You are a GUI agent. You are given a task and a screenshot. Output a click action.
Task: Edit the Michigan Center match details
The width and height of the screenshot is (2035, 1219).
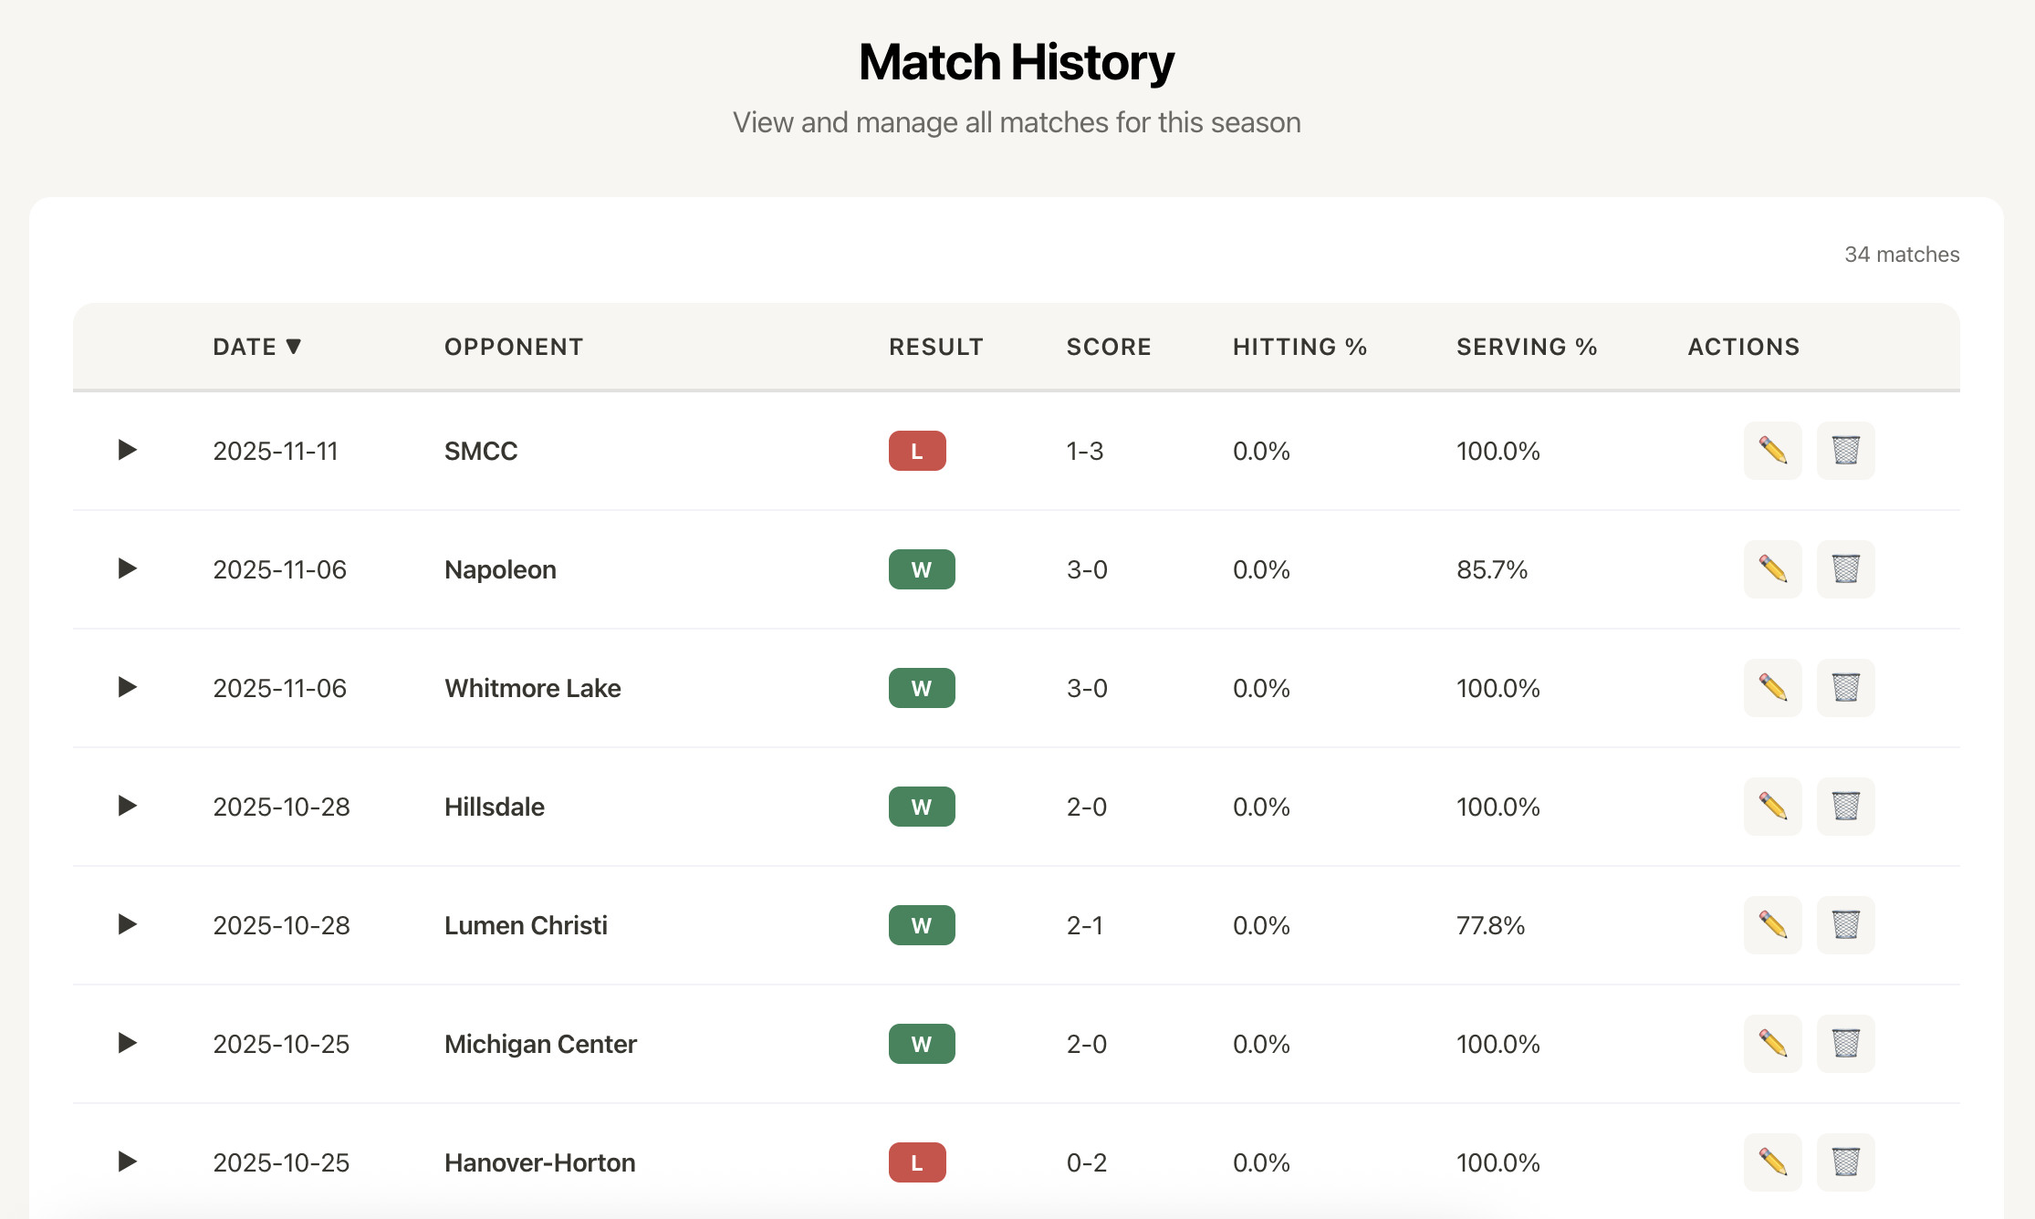(x=1771, y=1043)
